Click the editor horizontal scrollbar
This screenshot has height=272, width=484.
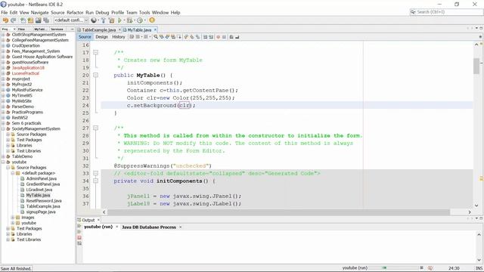coord(278,212)
